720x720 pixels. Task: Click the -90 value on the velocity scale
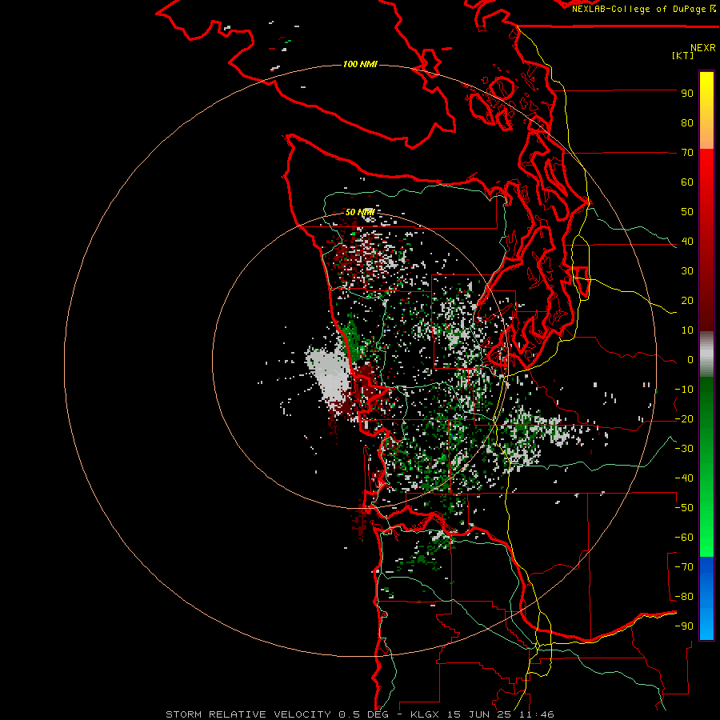coord(684,626)
